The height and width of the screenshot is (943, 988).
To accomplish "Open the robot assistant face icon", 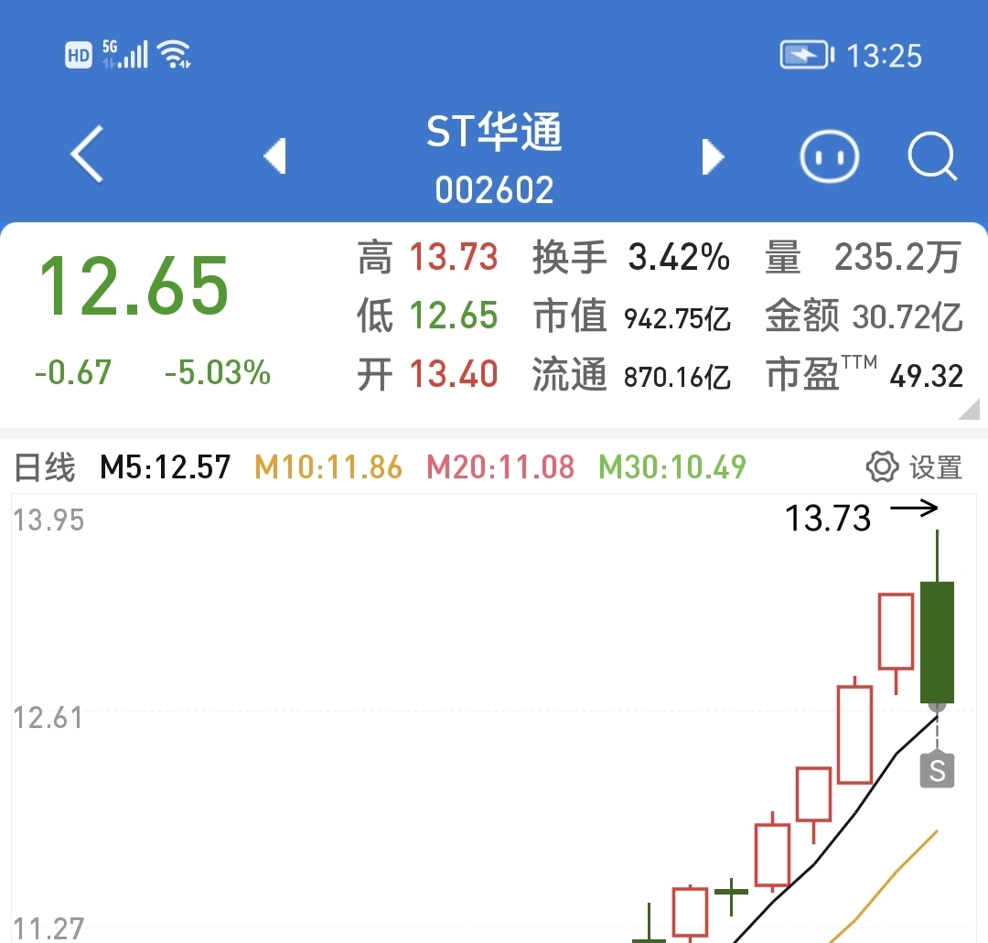I will pos(829,156).
